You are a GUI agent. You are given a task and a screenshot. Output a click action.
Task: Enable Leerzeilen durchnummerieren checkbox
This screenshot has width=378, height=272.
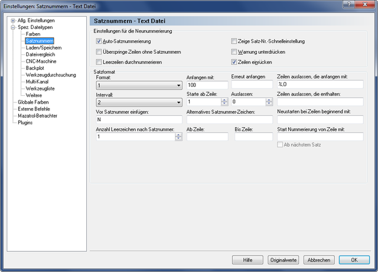tap(99, 62)
